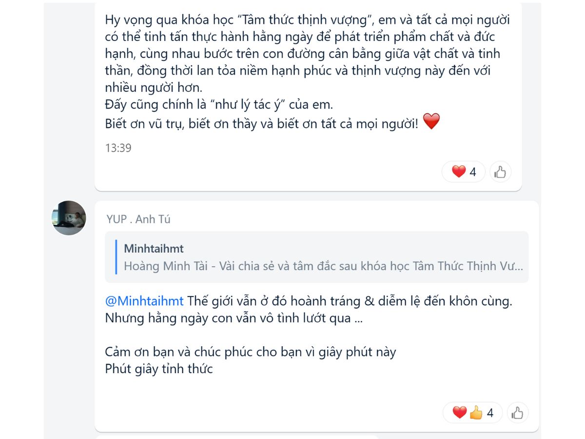
Task: Like the message sent at 13:39
Action: [x=500, y=172]
